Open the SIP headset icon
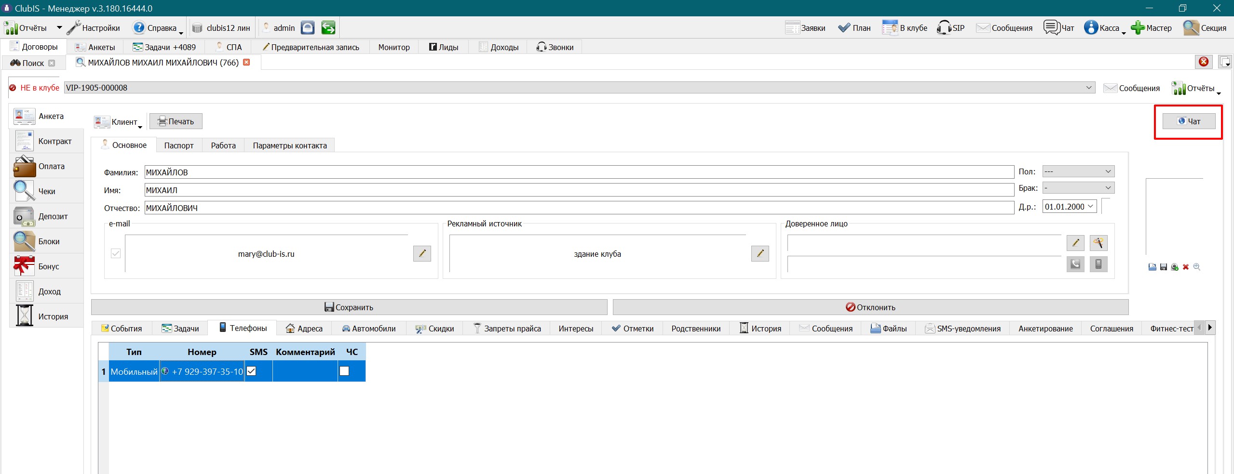Image resolution: width=1234 pixels, height=474 pixels. tap(944, 27)
